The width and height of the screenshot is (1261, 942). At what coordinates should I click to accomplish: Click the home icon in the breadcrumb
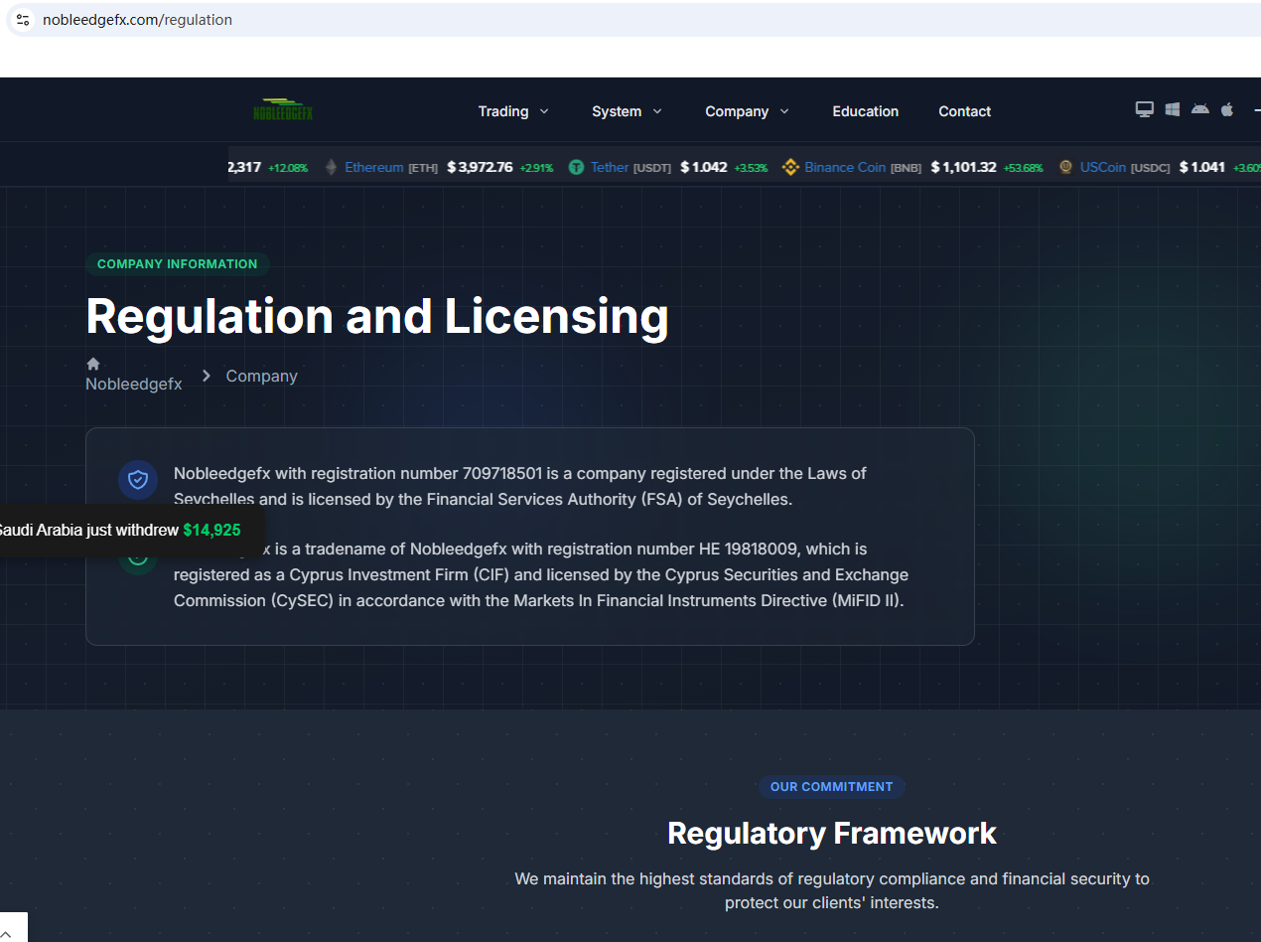click(93, 364)
